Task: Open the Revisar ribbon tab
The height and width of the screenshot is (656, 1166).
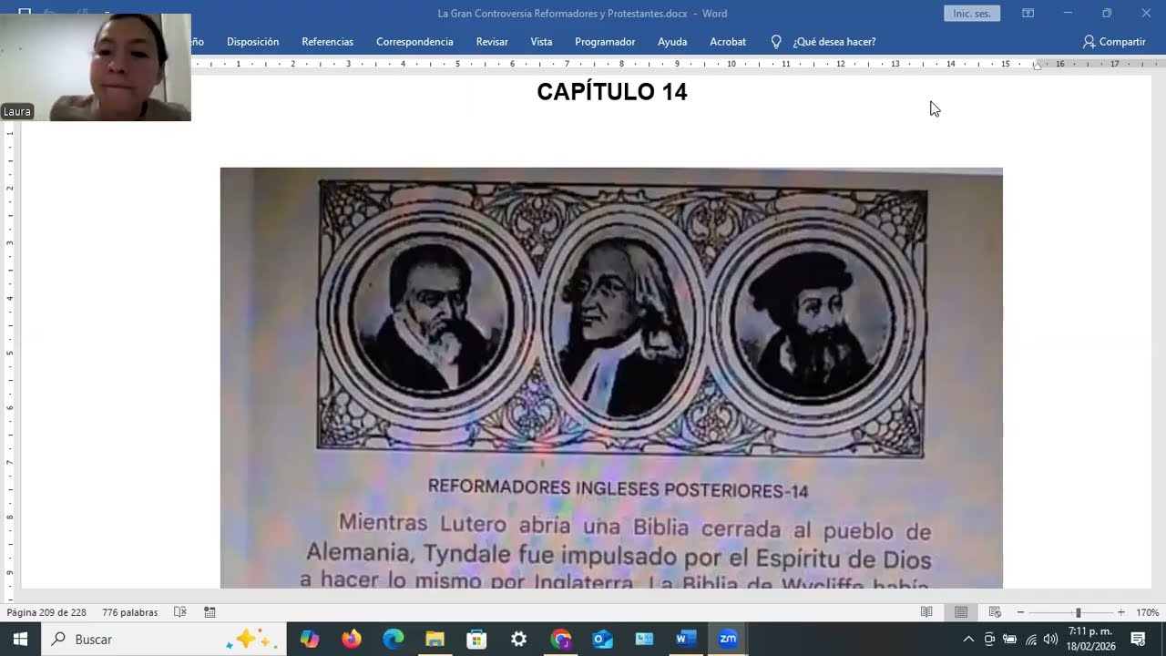Action: [x=492, y=42]
